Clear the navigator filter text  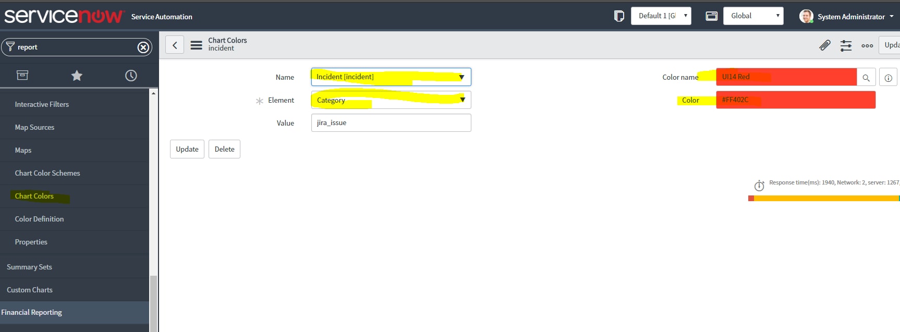143,47
